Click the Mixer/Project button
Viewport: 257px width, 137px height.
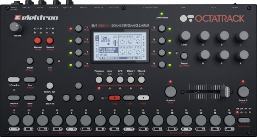(30, 61)
